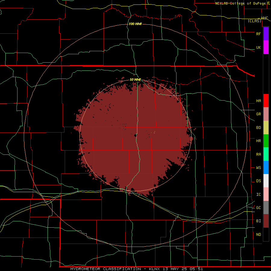Click the HYDROMETEOR CLASSIFICATION title text

tap(105, 269)
